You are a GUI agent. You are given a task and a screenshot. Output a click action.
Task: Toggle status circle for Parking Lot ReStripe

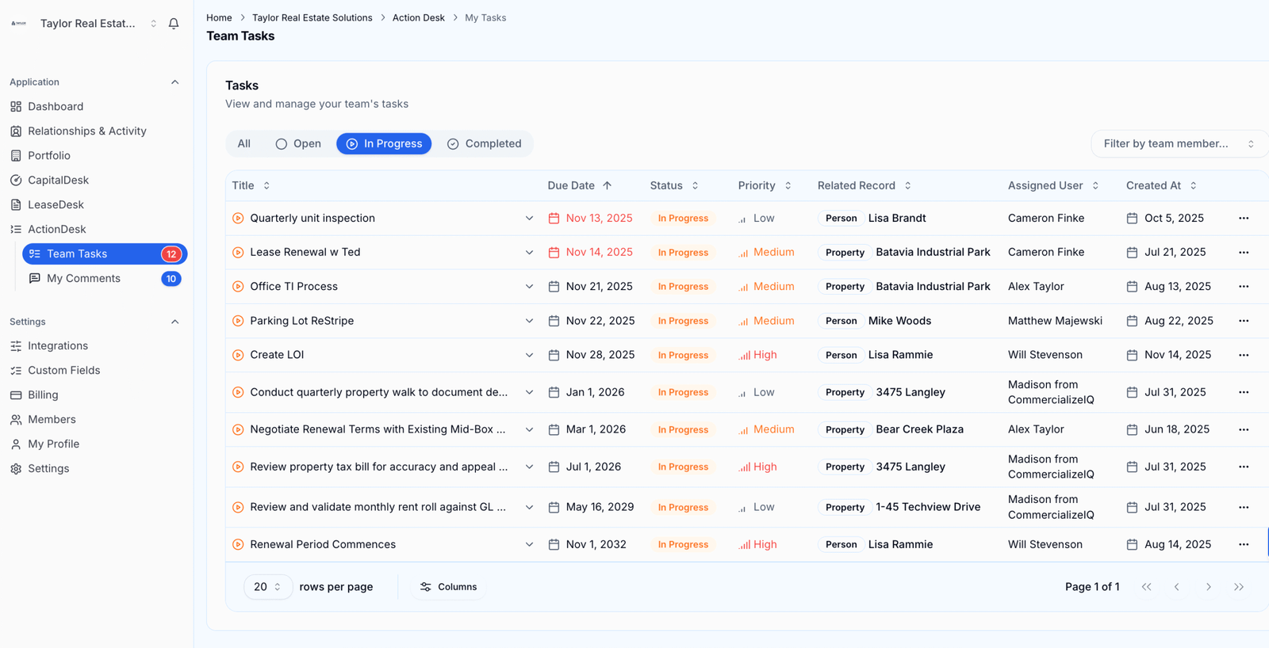click(x=238, y=321)
